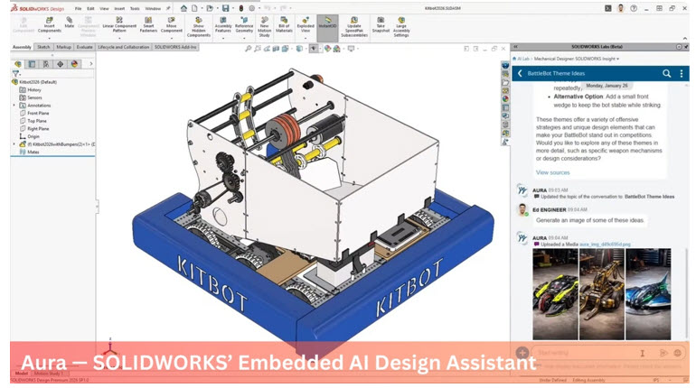The height and width of the screenshot is (388, 696).
Task: Switch to the Sketch tab
Action: 43,47
